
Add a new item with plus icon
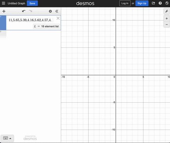[x=4, y=11]
